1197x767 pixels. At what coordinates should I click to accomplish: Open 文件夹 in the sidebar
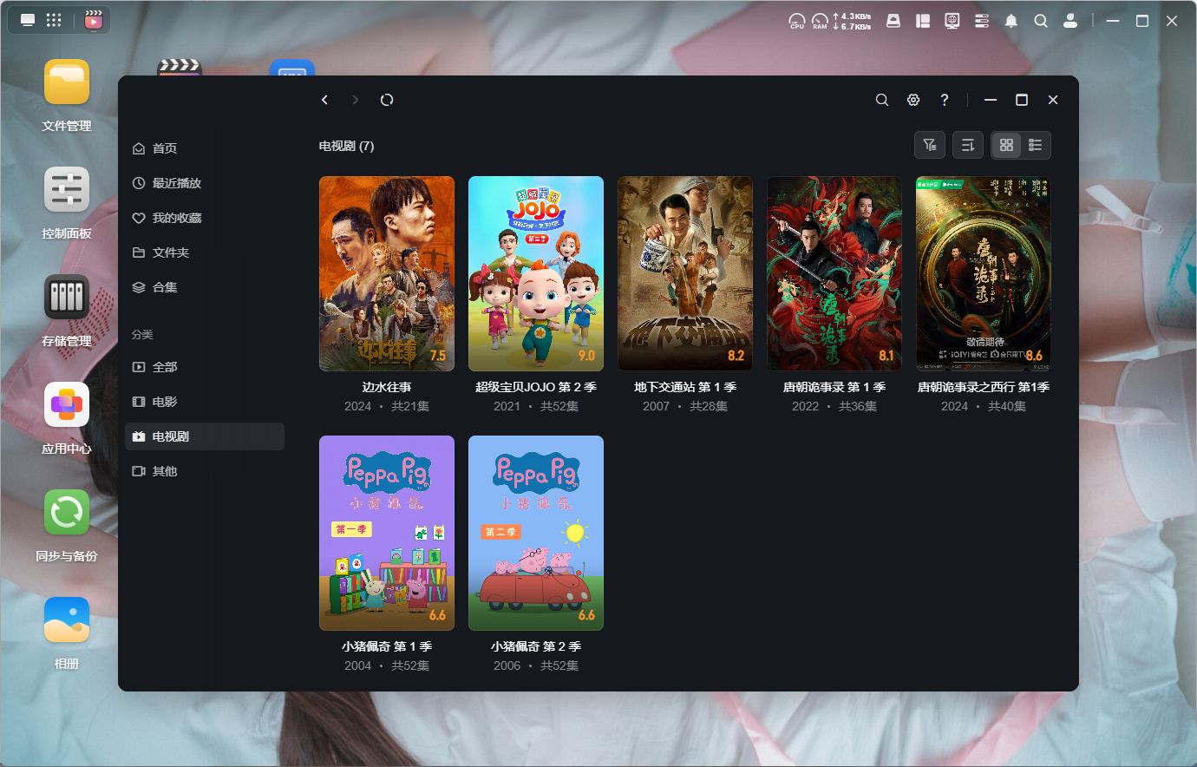click(205, 252)
